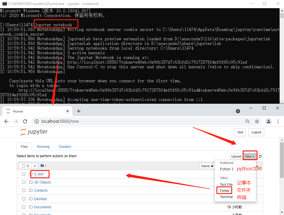This screenshot has width=284, height=215.
Task: Click folder icon of 3D Objects
Action: tap(31, 182)
